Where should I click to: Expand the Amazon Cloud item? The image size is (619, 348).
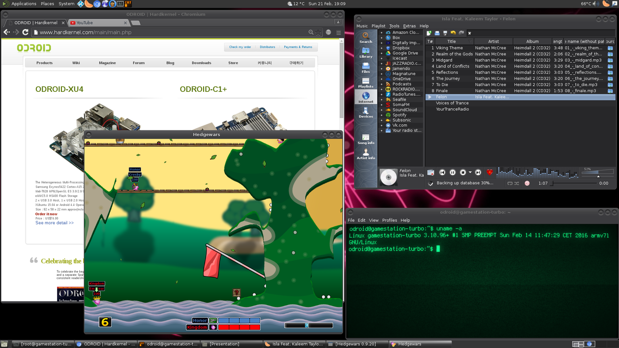(x=381, y=32)
